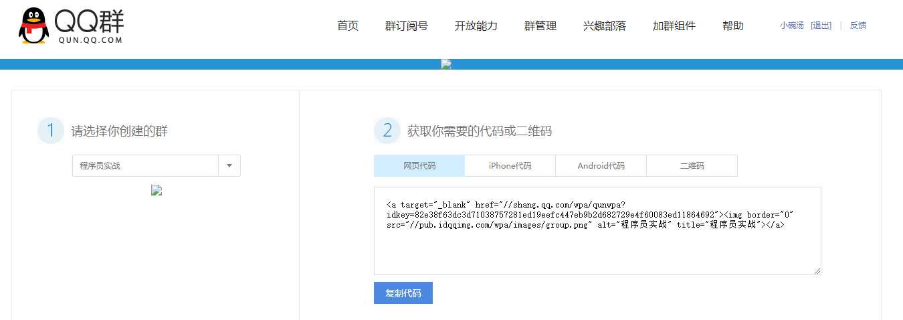Open the 反馈 feedback link
The image size is (903, 320).
(858, 25)
